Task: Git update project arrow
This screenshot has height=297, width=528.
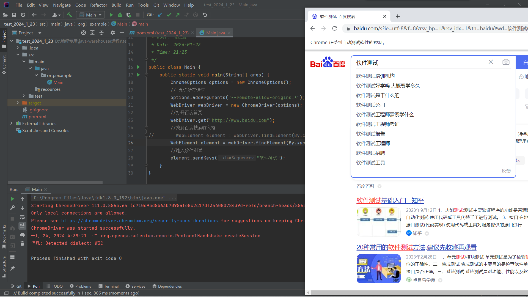Action: coord(160,15)
